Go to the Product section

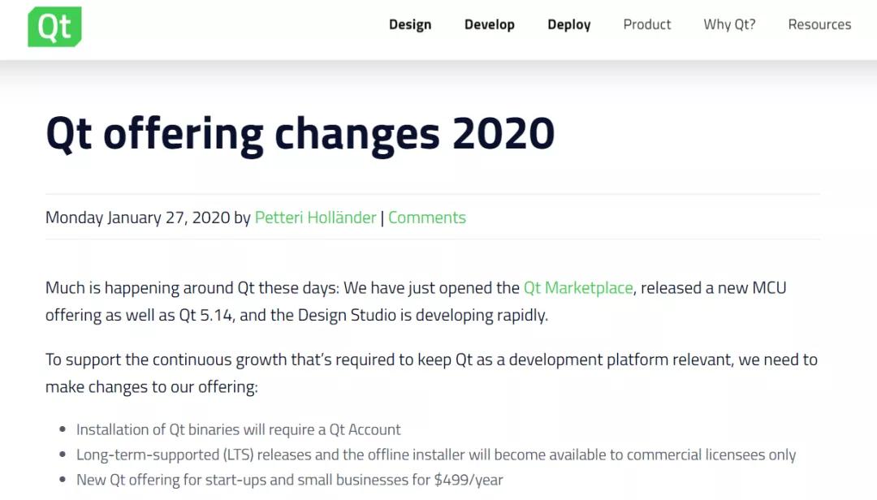point(646,24)
